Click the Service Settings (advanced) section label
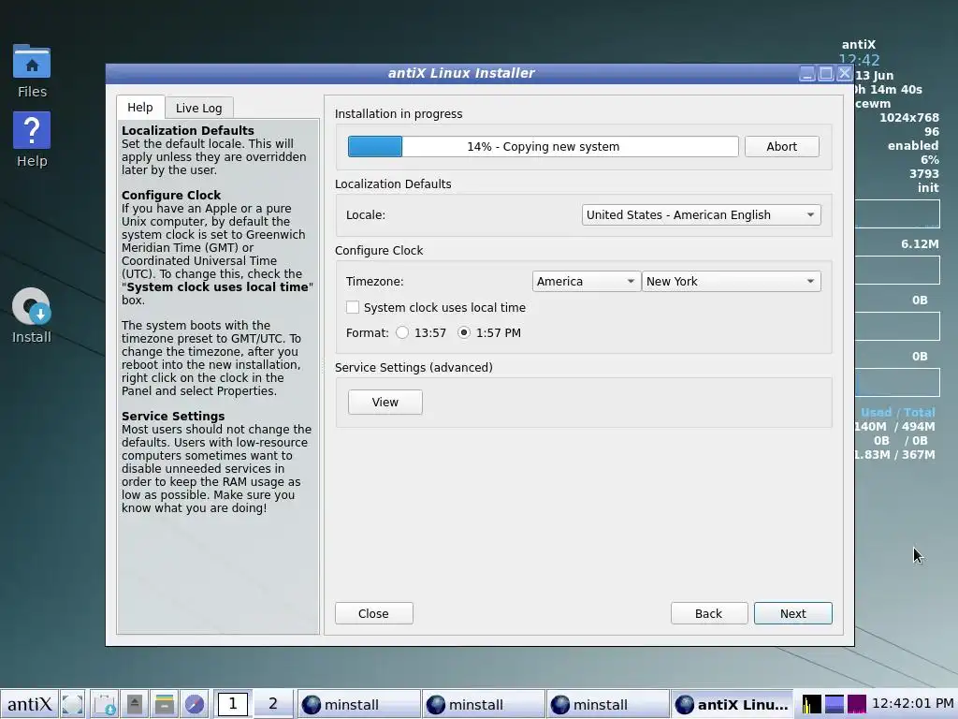 (x=414, y=367)
